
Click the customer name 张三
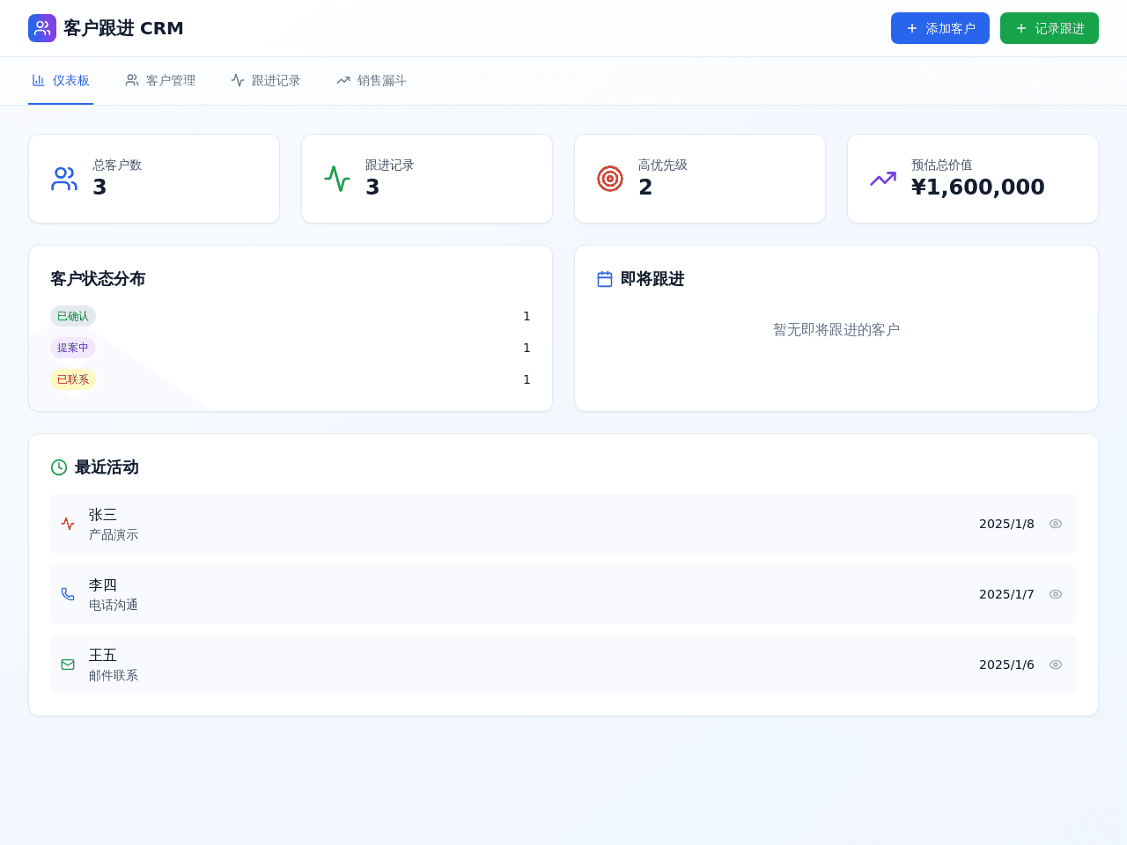pos(103,515)
